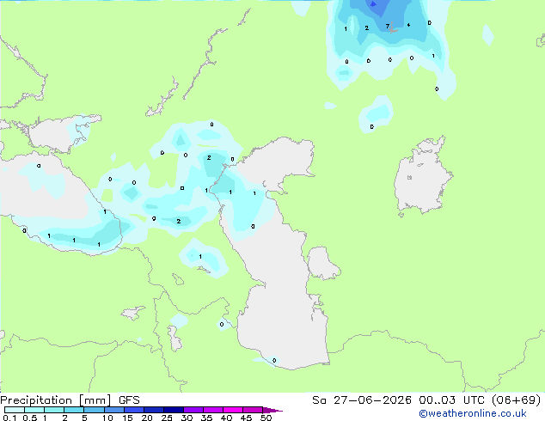Click the 40–45 mm magenta legend swatch
This screenshot has height=421, width=545.
233,410
